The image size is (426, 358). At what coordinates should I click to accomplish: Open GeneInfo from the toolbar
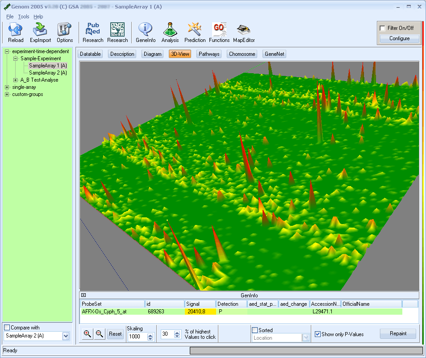145,30
